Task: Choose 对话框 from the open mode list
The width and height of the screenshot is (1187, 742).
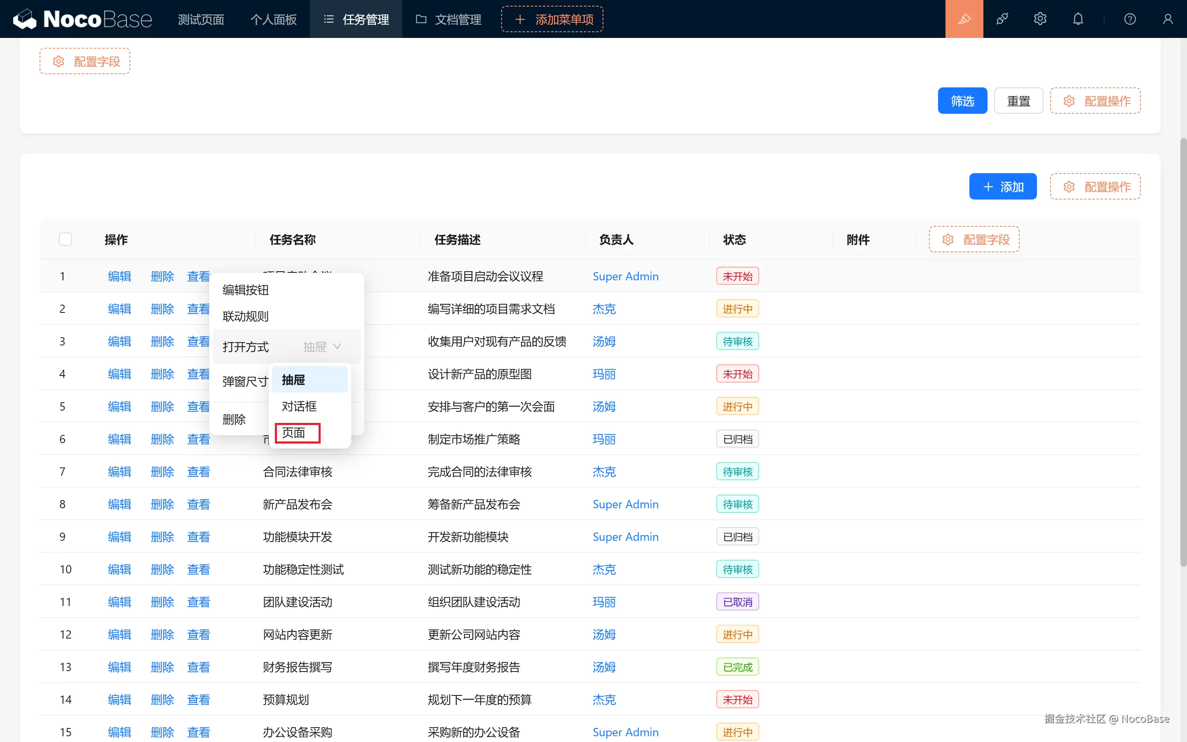Action: (x=299, y=406)
